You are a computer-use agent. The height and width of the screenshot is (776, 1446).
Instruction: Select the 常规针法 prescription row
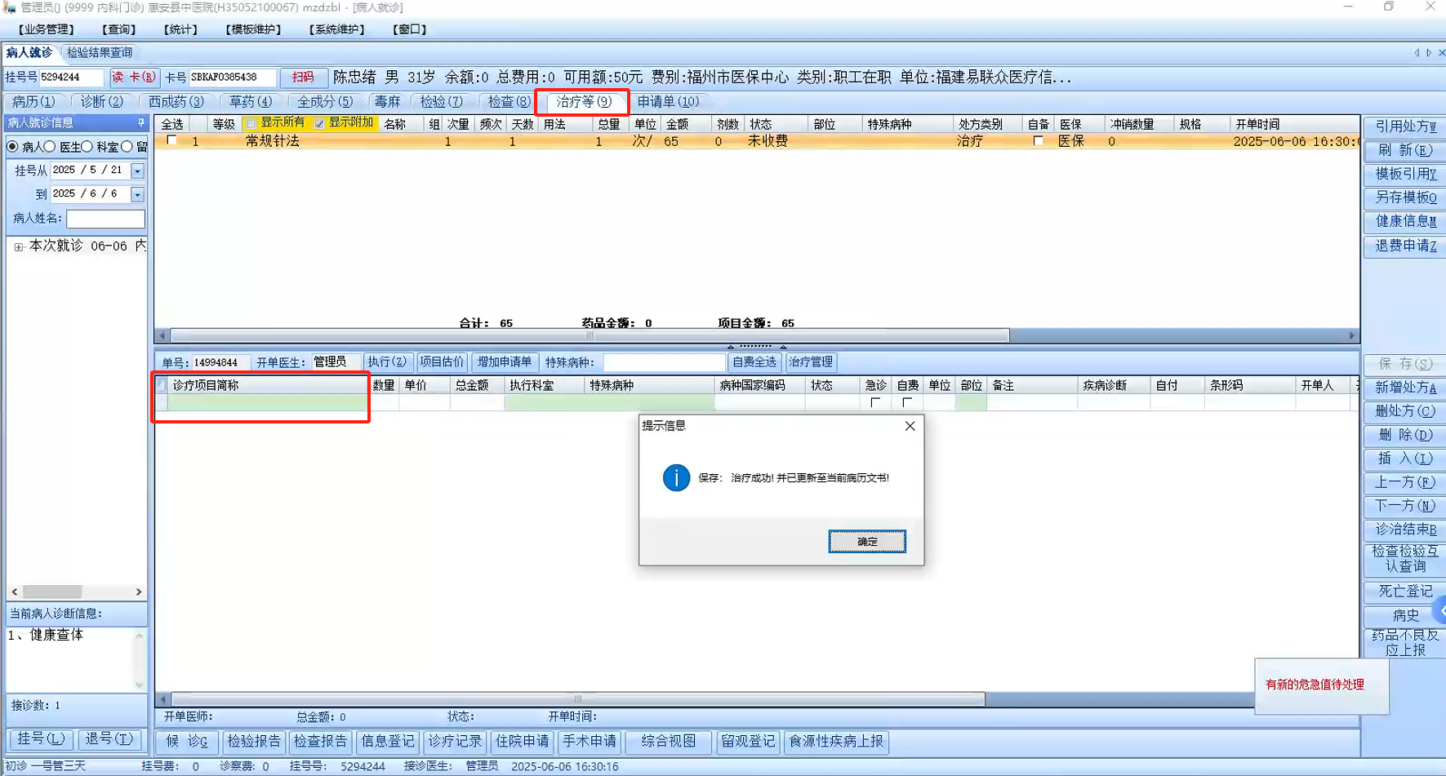(x=756, y=141)
